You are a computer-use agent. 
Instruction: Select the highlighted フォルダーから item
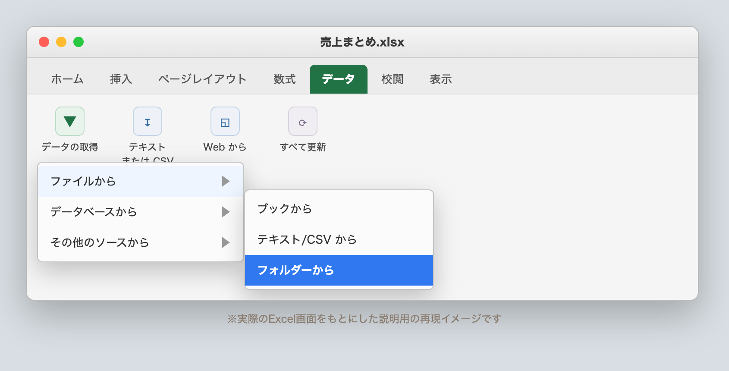click(339, 270)
